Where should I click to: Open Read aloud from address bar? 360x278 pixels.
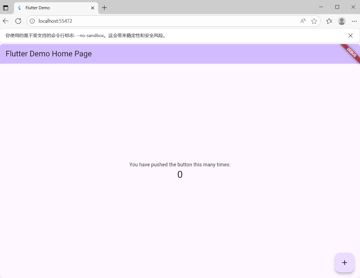point(303,21)
